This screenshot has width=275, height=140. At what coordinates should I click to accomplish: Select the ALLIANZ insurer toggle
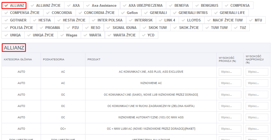[x=14, y=5]
